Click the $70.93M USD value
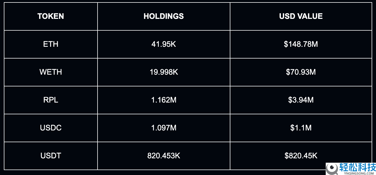Image resolution: width=376 pixels, height=175 pixels. [301, 72]
